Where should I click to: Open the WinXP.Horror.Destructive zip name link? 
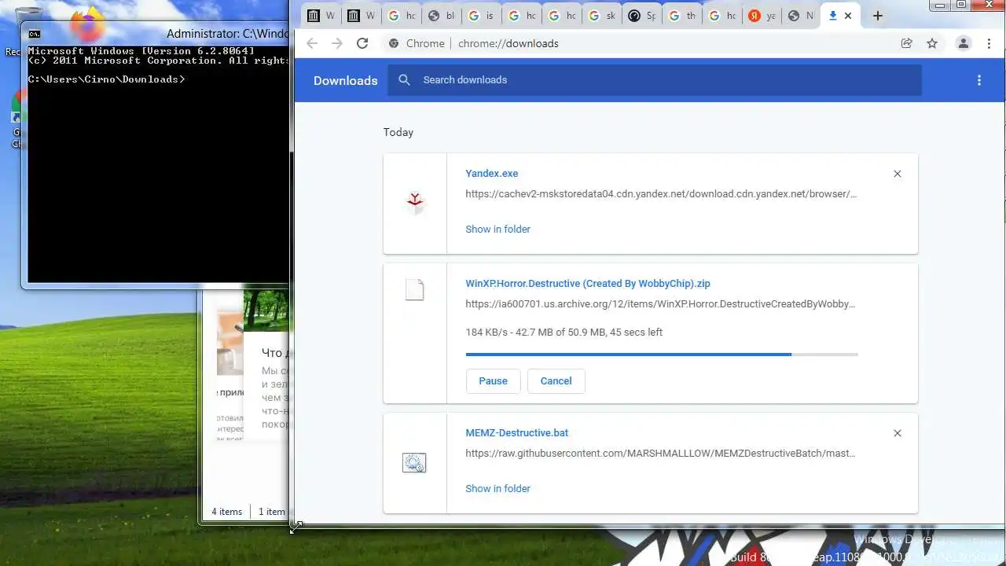point(588,284)
